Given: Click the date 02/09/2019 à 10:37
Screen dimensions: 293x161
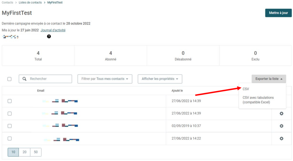Looking at the screenshot, I should [186, 126].
